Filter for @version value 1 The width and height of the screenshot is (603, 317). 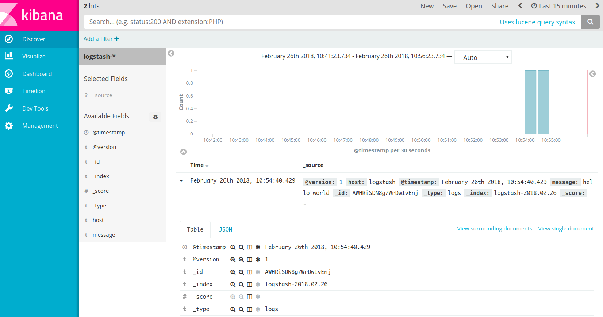233,260
